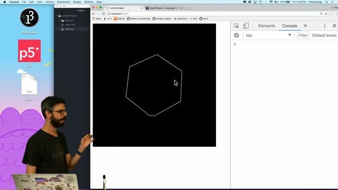Screen dimensions: 338x190
Task: Open the rainbow-topics bookmark
Action: (162, 19)
